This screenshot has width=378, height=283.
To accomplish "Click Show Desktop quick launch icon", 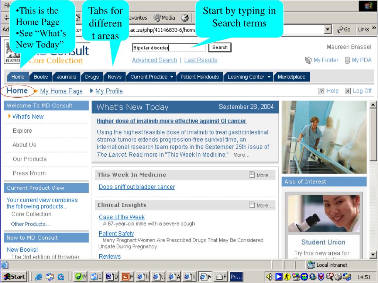I will click(50, 277).
